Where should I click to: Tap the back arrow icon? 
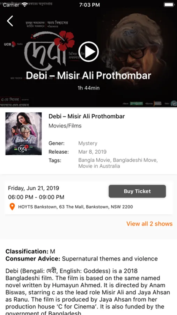(10, 21)
